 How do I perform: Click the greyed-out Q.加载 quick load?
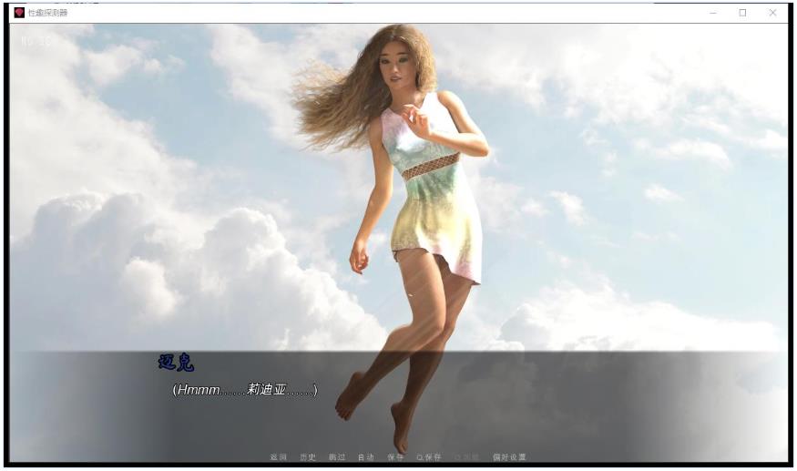pyautogui.click(x=466, y=456)
